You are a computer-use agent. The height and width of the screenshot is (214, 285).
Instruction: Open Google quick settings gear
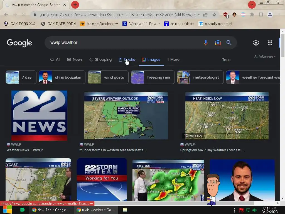256,43
